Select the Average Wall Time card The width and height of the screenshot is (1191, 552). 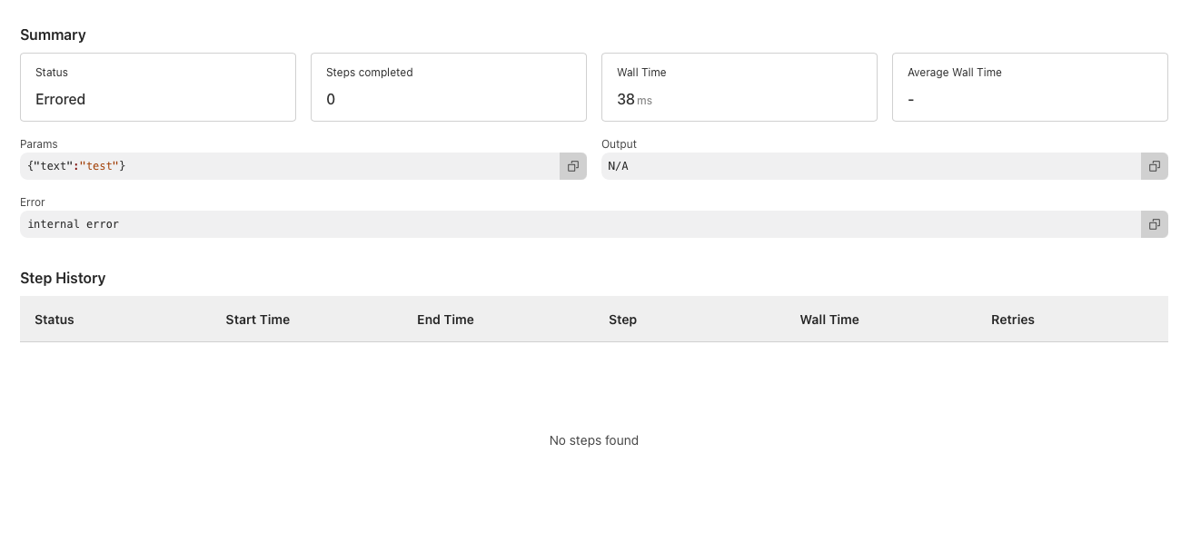(x=1030, y=87)
